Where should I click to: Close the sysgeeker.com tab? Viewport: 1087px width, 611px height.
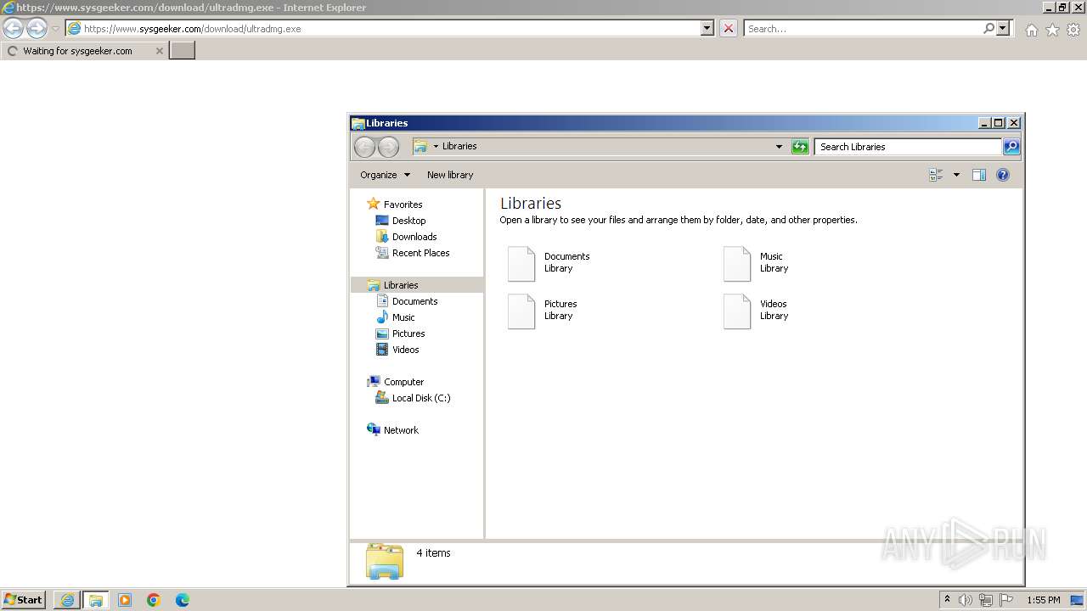click(159, 51)
